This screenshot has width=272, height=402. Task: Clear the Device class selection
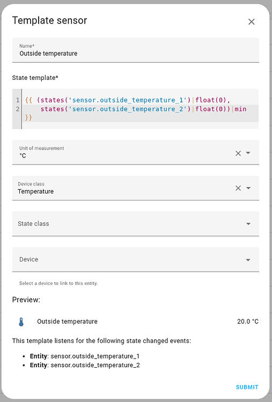tap(238, 188)
